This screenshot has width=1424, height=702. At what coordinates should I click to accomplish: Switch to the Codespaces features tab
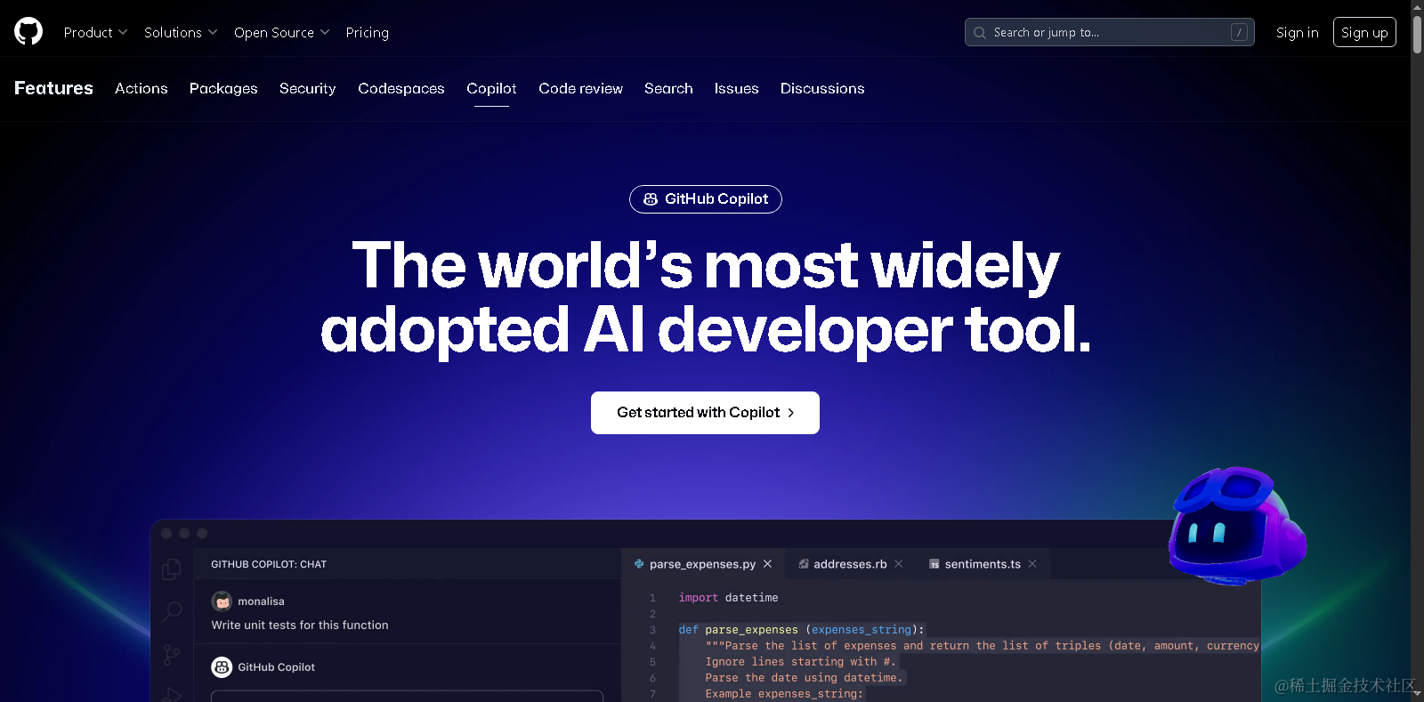401,88
